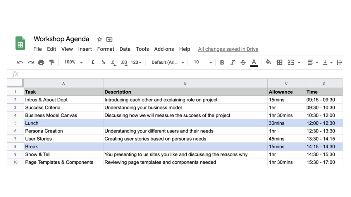The width and height of the screenshot is (351, 197).
Task: Select the Lunch cell in row 5
Action: [63, 123]
